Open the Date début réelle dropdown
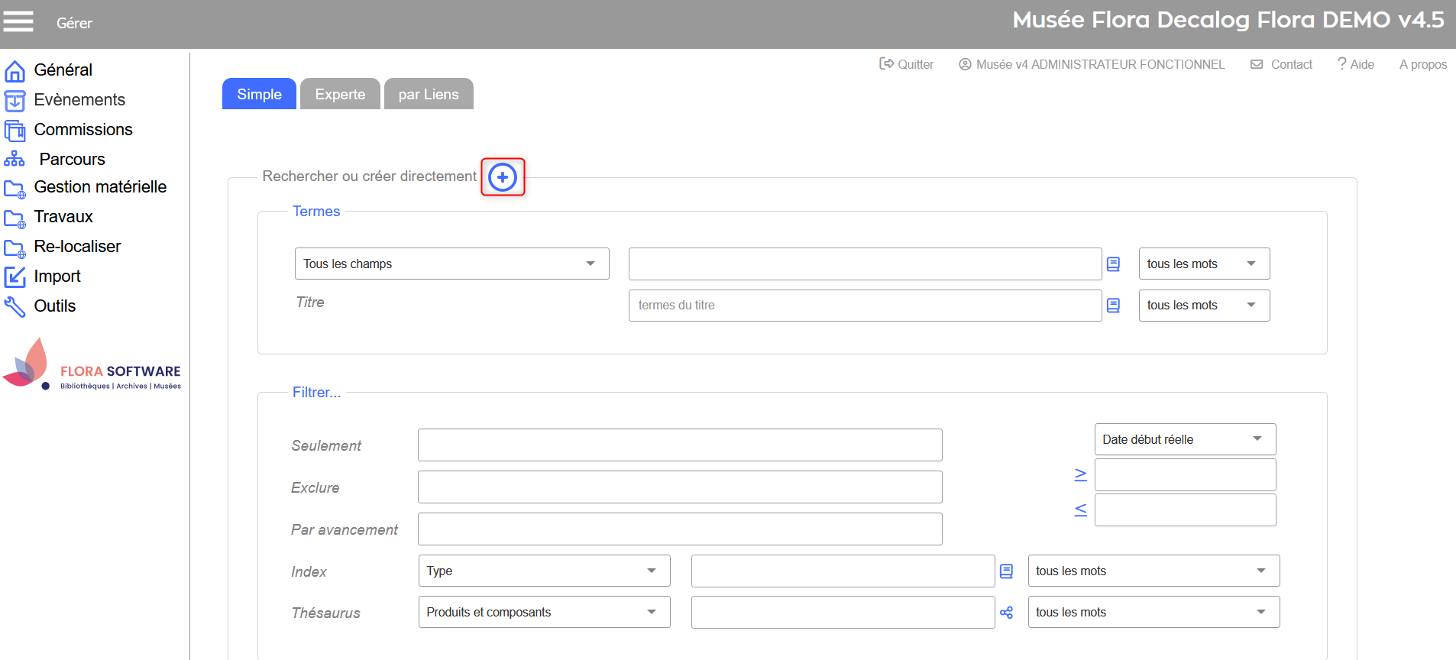1456x660 pixels. click(x=1184, y=439)
